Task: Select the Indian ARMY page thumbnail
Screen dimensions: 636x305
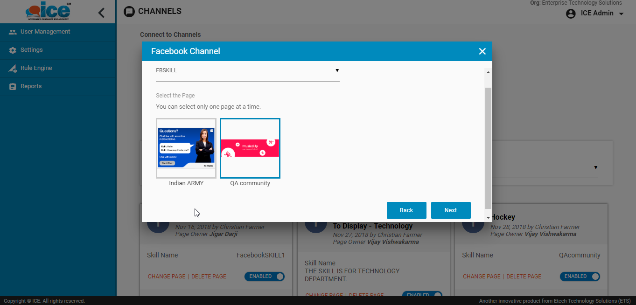Action: point(186,148)
